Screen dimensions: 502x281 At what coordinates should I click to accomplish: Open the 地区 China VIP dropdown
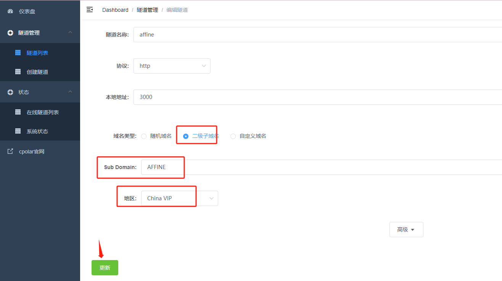[180, 198]
